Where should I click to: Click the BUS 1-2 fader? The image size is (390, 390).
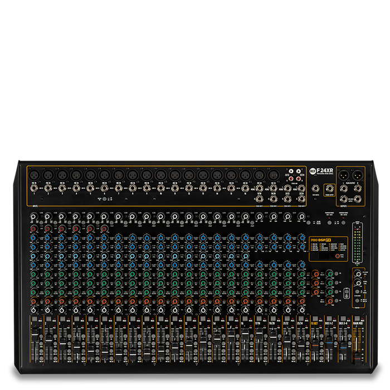(x=329, y=342)
